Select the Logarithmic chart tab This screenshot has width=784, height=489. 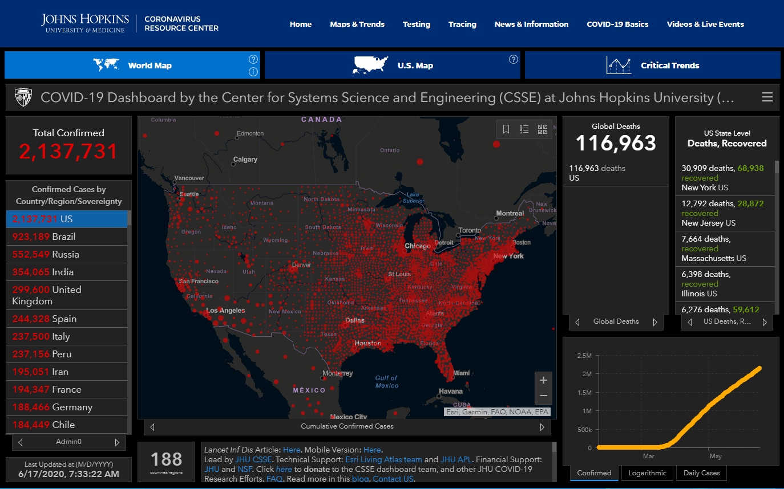(647, 472)
